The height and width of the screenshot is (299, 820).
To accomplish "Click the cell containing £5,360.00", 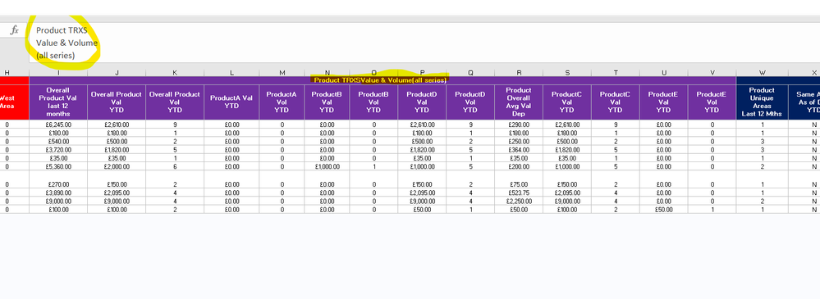I will [58, 167].
